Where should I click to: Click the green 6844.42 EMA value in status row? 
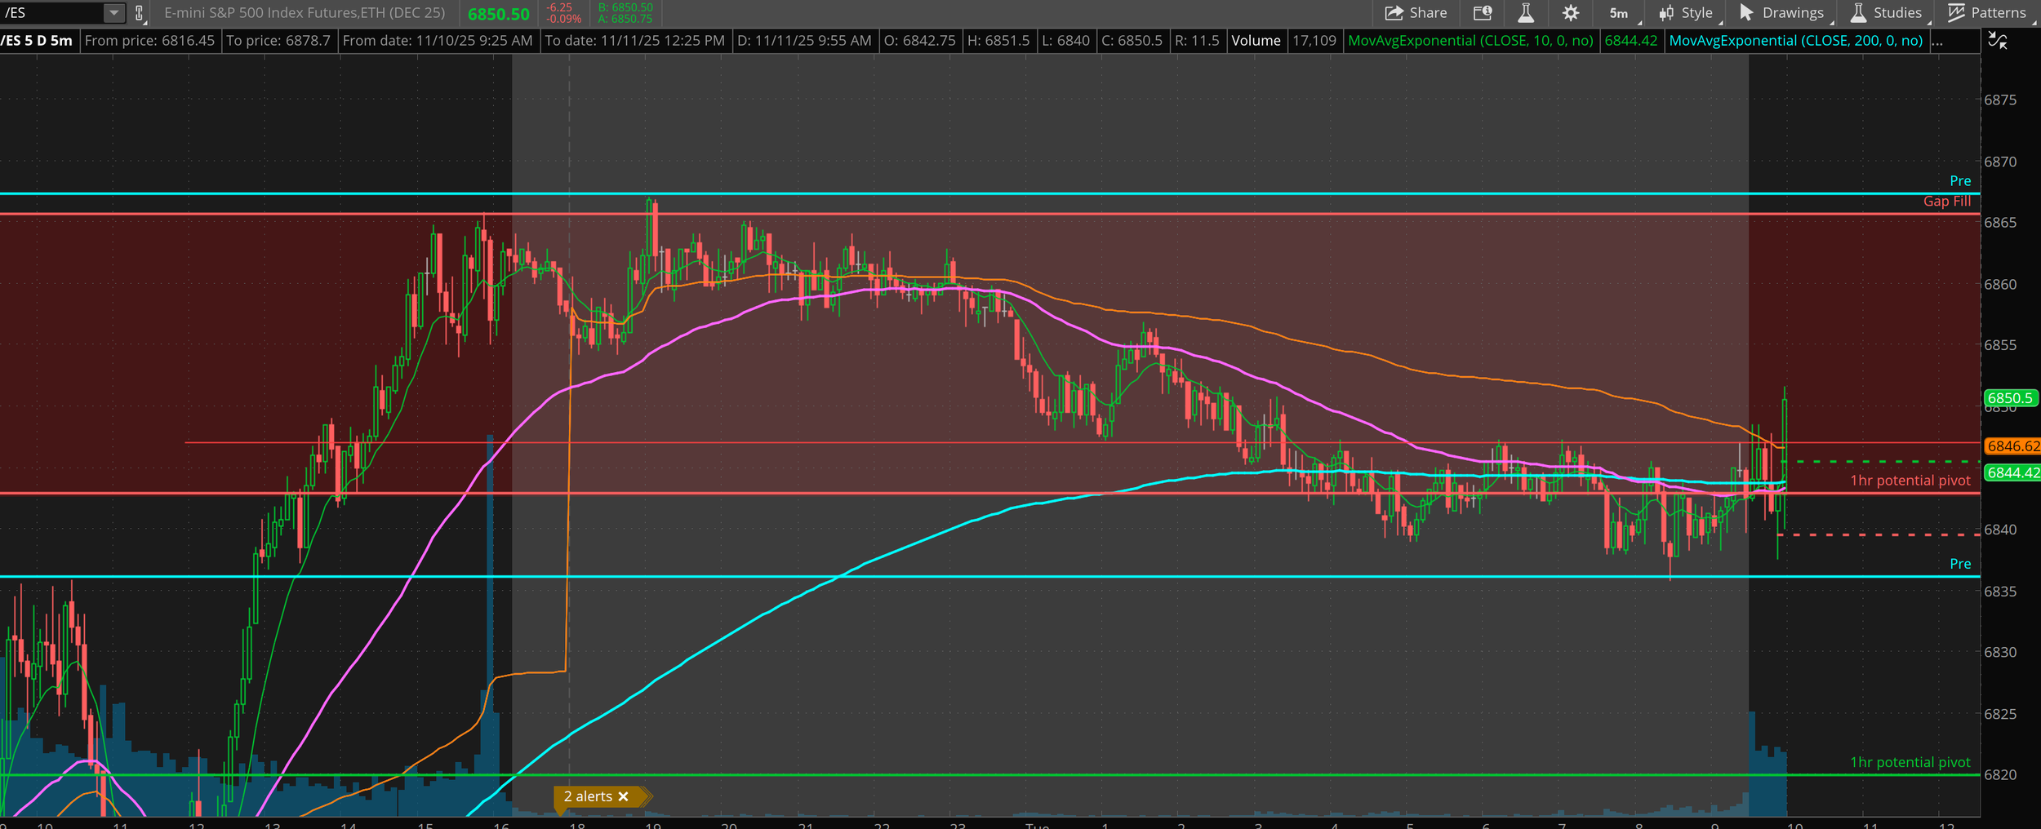pyautogui.click(x=1630, y=41)
